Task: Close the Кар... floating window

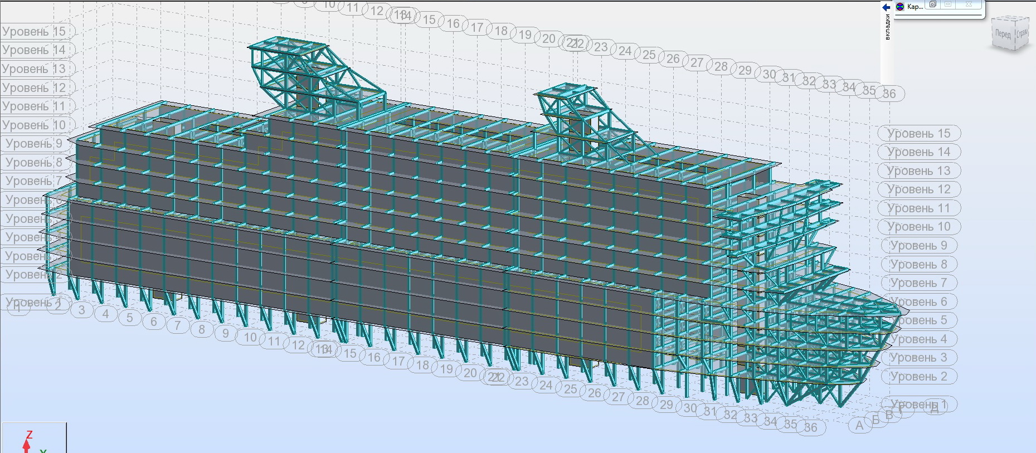Action: pos(969,4)
